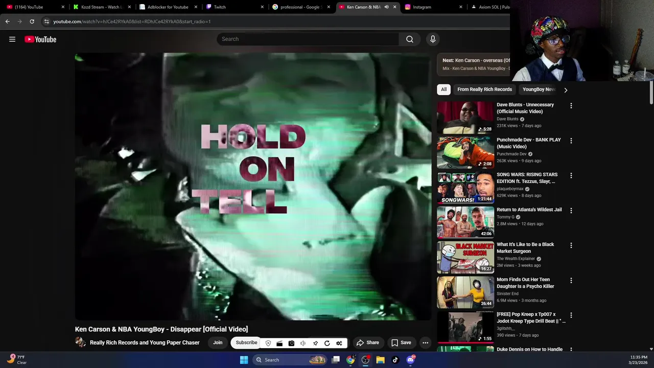654x368 pixels.
Task: Click the YouTube logo home link
Action: pos(40,39)
